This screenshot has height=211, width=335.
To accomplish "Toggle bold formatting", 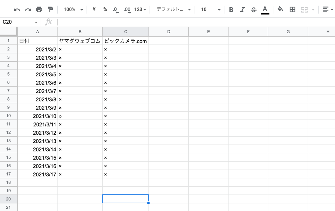I will coord(231,9).
